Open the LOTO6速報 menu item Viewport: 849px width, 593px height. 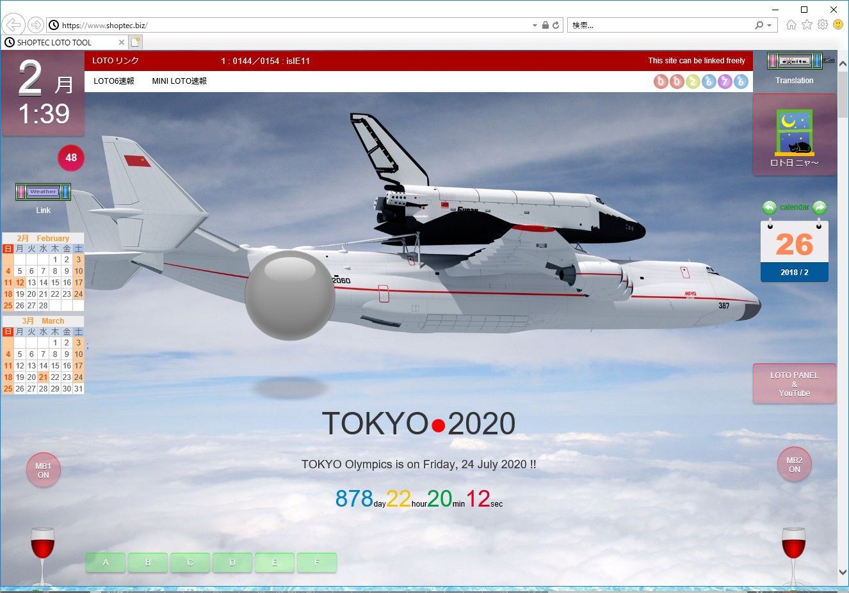click(x=114, y=81)
